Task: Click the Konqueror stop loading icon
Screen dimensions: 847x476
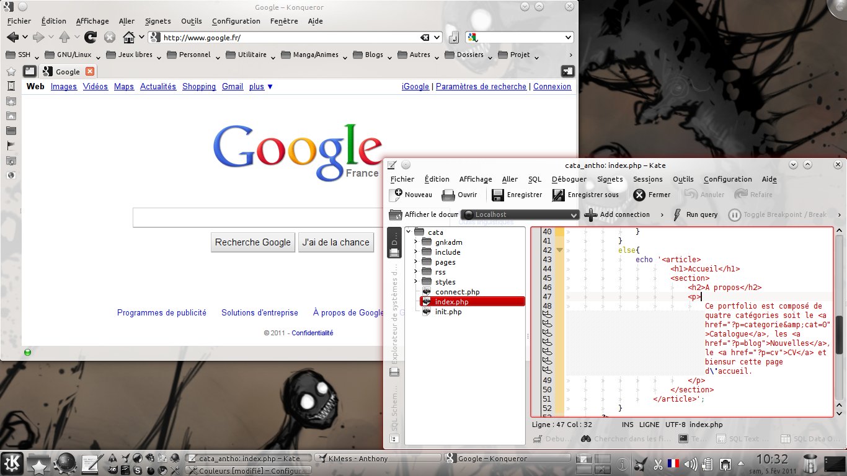Action: point(110,37)
